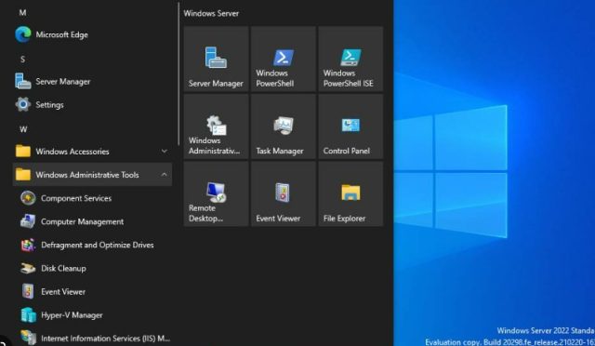Launch the Remote Desktop Connection tile

click(x=216, y=194)
